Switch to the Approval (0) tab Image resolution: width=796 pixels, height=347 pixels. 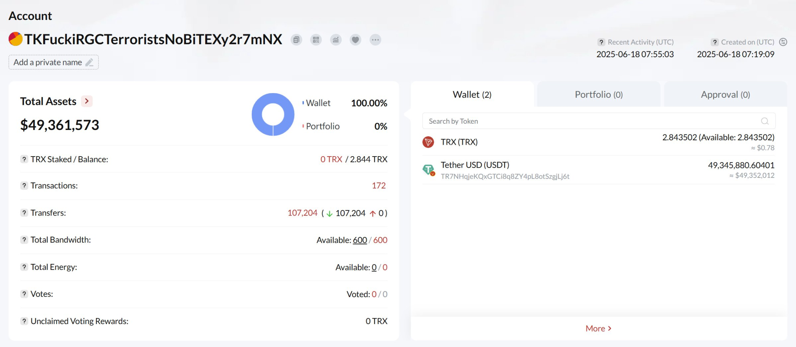(726, 95)
